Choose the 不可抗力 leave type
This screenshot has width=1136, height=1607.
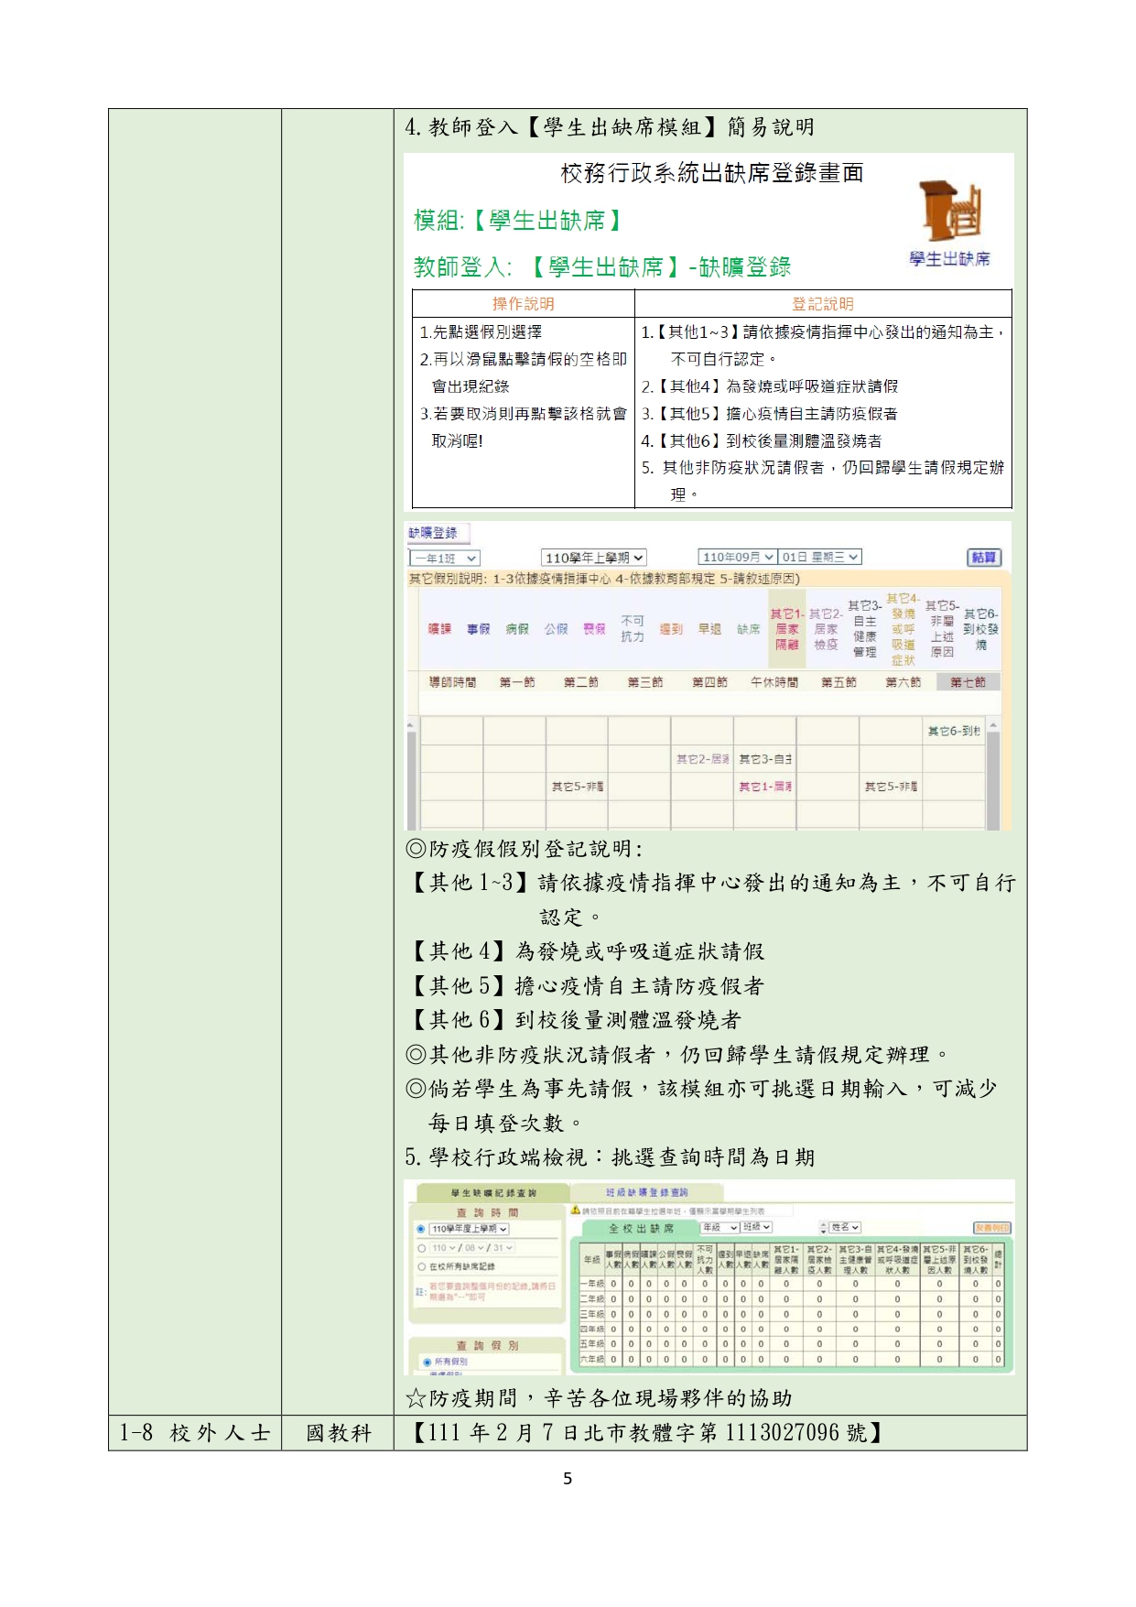pyautogui.click(x=633, y=629)
